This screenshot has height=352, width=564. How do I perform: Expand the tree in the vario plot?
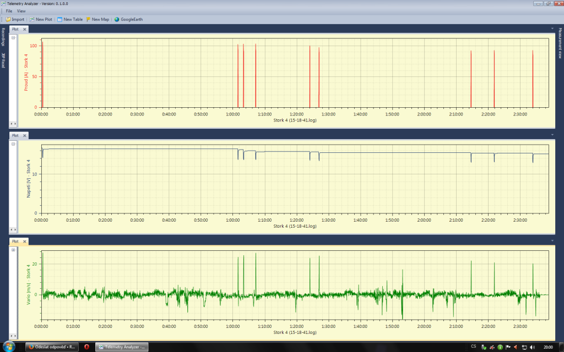click(13, 250)
